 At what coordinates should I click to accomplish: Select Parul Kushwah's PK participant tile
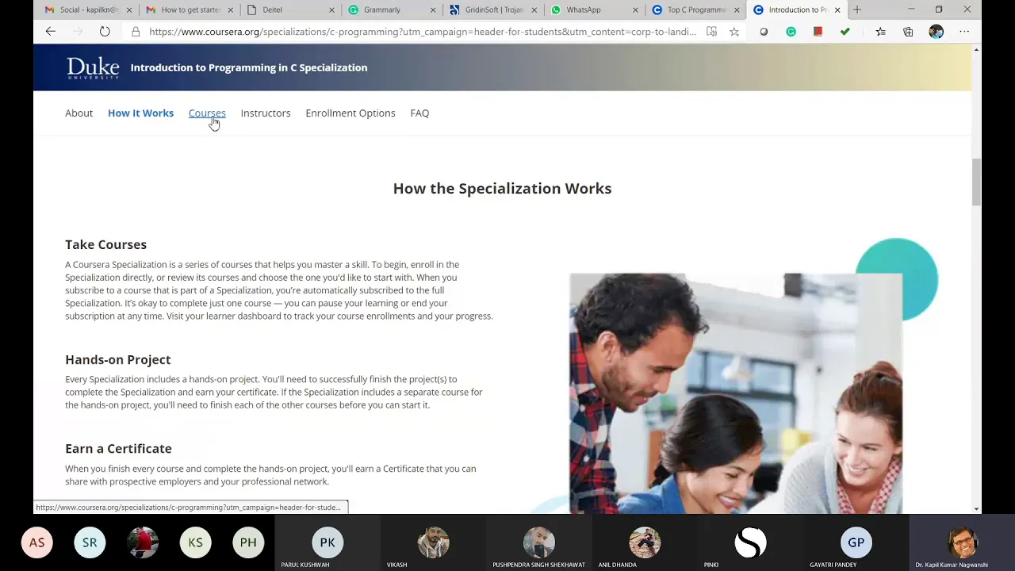(x=327, y=542)
